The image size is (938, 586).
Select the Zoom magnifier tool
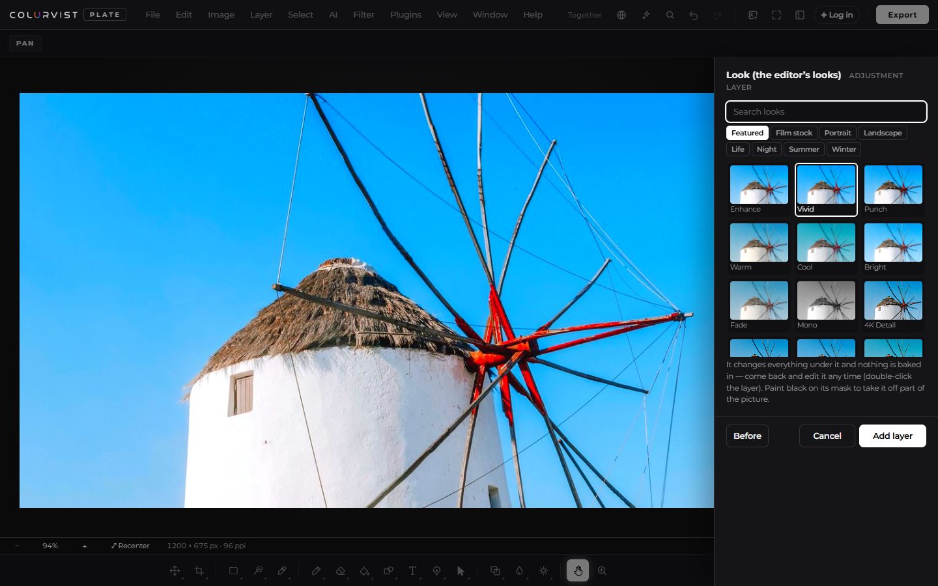click(602, 571)
